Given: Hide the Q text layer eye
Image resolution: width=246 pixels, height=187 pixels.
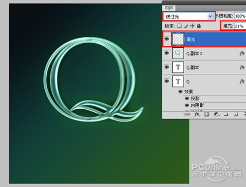Looking at the screenshot, I should coord(167,81).
